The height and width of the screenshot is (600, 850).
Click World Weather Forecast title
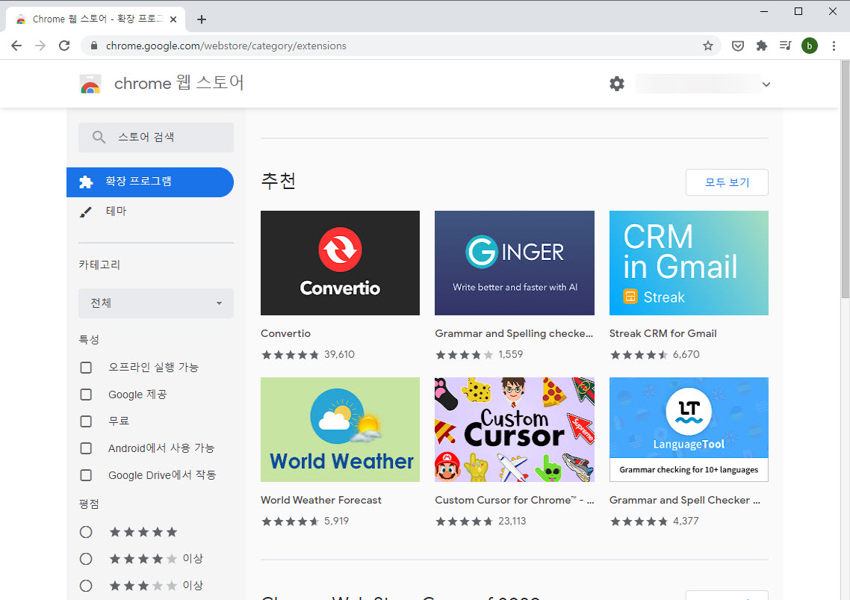321,500
